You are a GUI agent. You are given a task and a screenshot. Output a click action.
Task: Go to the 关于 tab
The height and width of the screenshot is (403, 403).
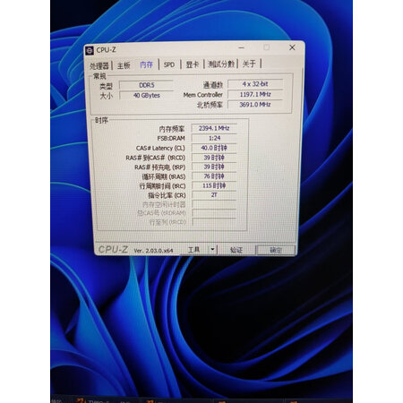pos(249,64)
